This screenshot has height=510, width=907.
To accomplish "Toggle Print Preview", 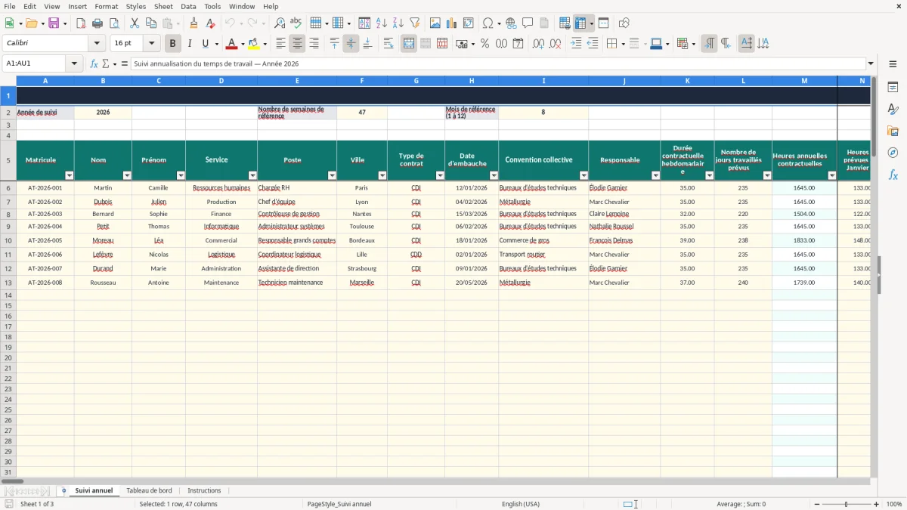I will pyautogui.click(x=114, y=23).
